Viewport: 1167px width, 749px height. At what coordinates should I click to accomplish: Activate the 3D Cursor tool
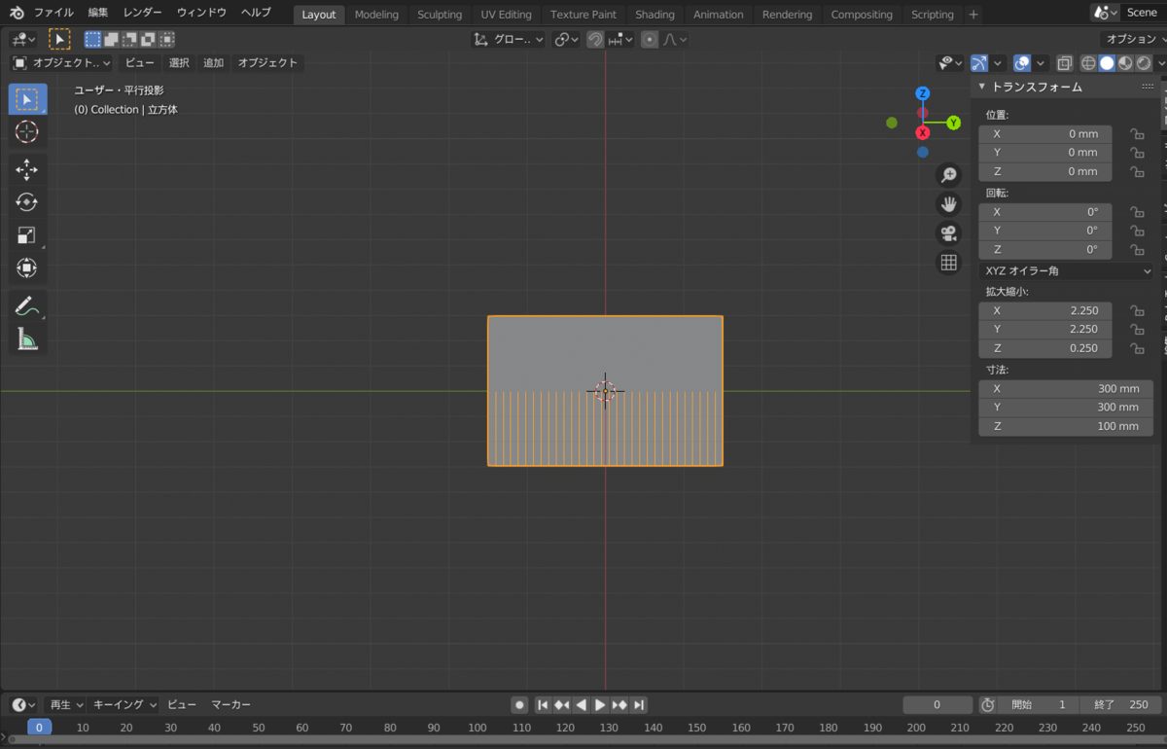27,132
